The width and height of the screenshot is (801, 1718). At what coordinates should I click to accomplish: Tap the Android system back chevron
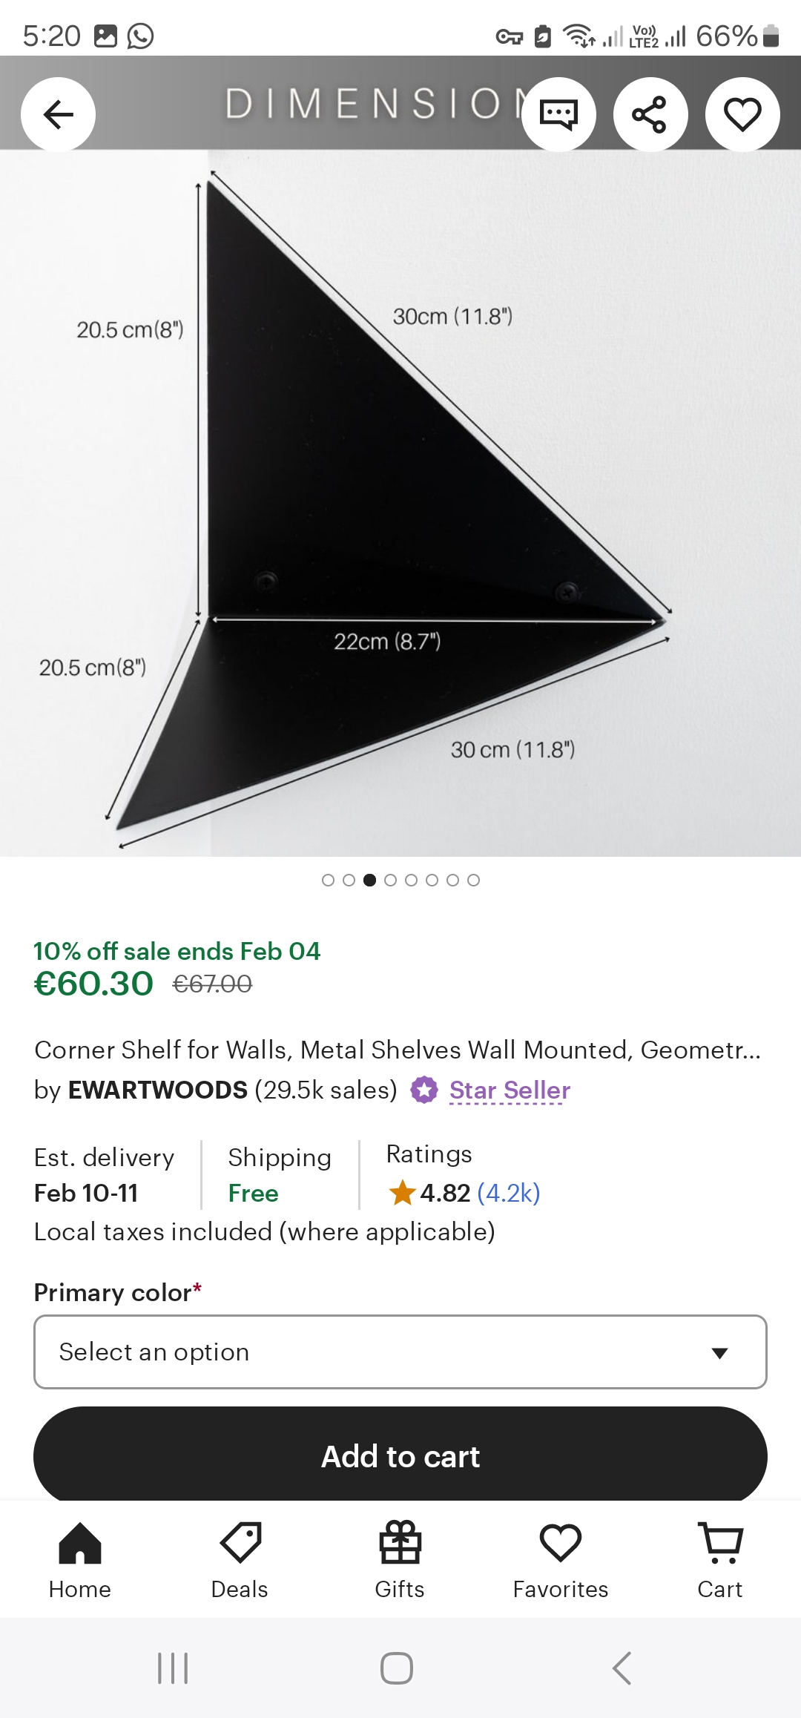click(622, 1668)
